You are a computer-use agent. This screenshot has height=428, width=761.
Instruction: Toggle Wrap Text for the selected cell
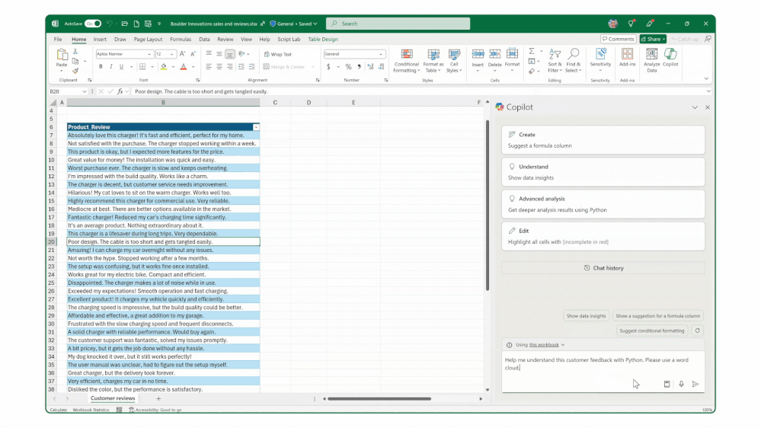pos(277,55)
